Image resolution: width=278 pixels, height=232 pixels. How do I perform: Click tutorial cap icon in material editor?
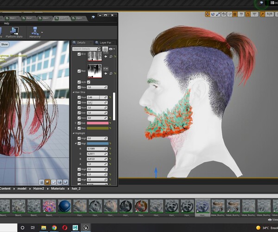tap(93, 17)
